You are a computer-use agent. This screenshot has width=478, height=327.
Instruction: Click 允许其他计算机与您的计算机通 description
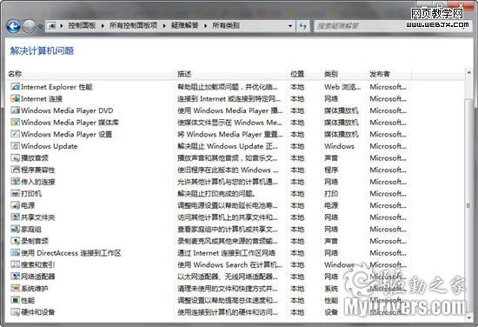point(228,182)
